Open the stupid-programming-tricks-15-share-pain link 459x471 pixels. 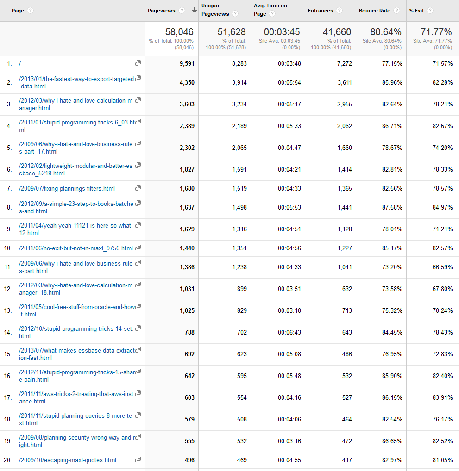[77, 376]
